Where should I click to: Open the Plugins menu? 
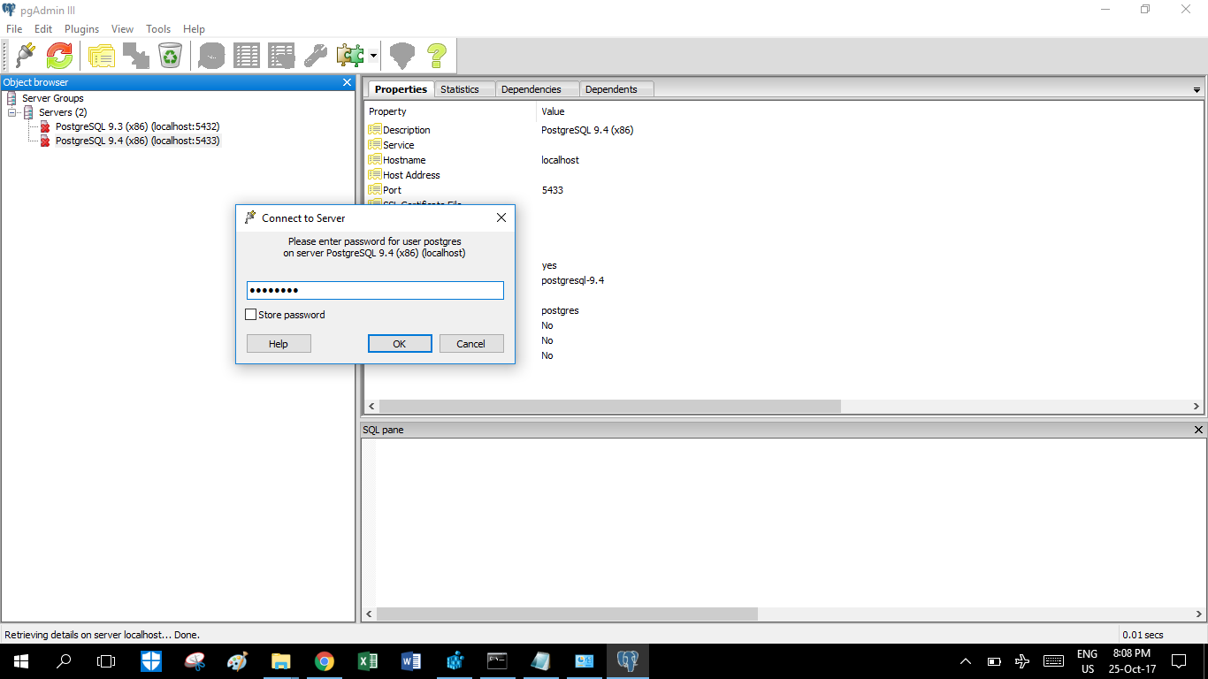point(81,29)
